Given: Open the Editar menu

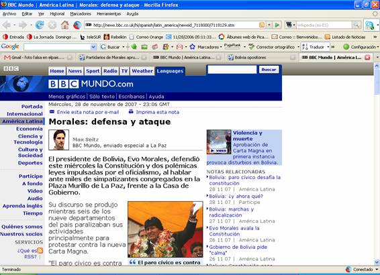Looking at the screenshot, I should pyautogui.click(x=27, y=14).
